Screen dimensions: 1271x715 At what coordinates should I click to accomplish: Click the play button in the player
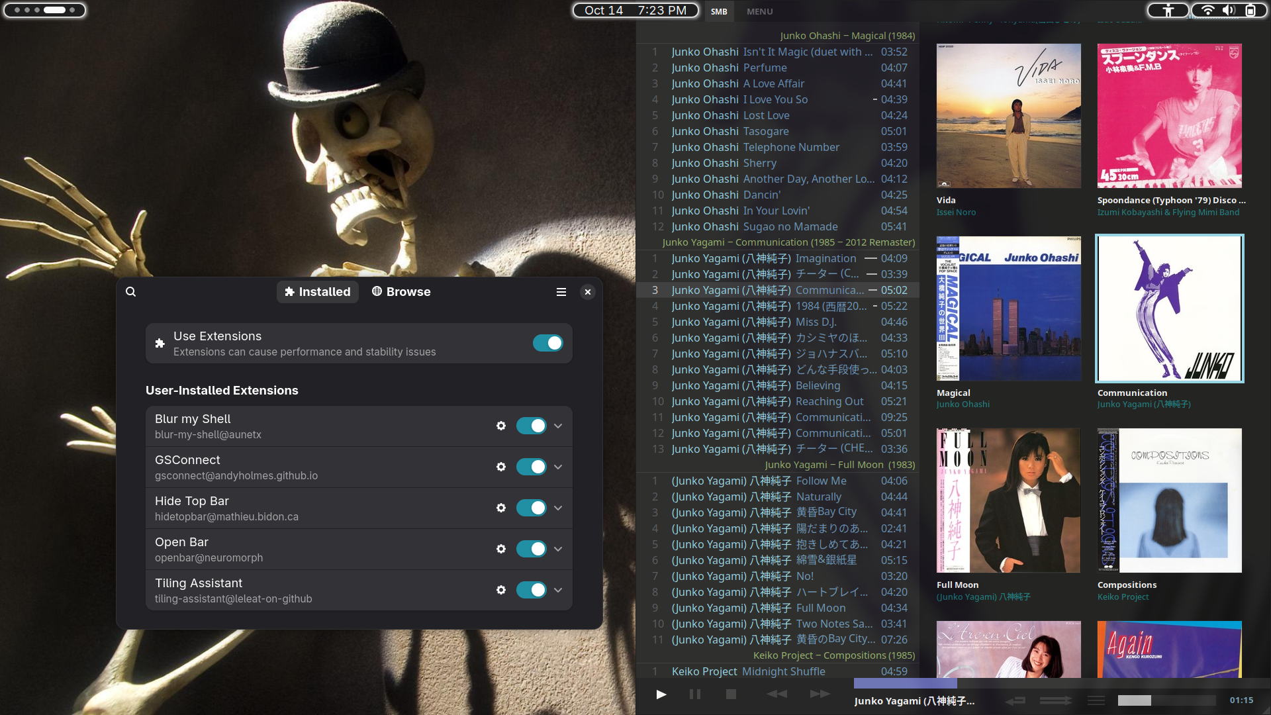[x=661, y=694]
